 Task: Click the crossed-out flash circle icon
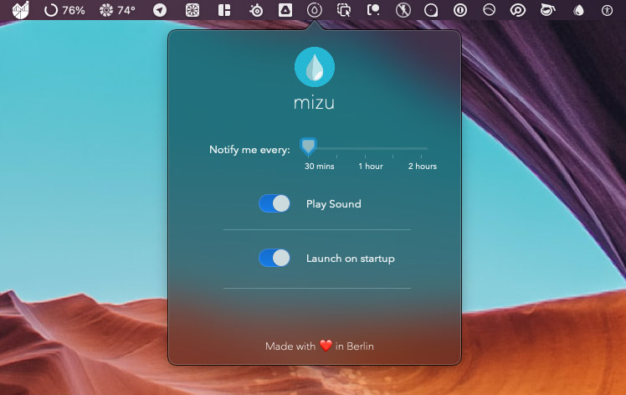pos(403,10)
